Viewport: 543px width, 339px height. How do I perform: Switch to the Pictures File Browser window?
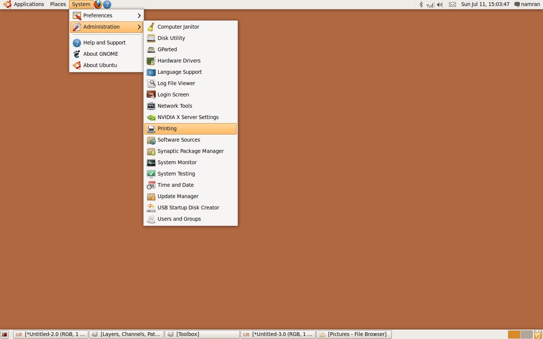coord(354,334)
